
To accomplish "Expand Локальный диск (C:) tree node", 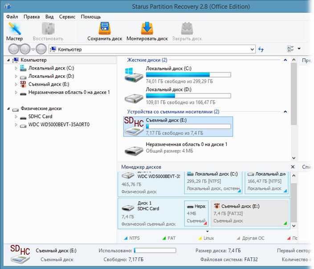I will coord(16,68).
